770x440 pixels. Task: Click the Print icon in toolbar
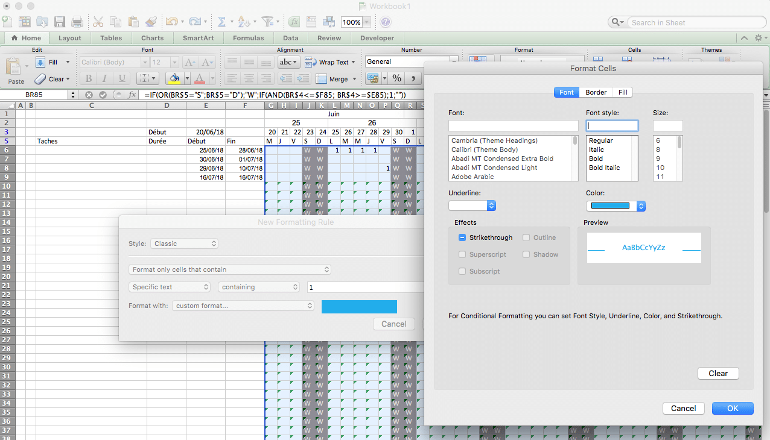pos(77,22)
